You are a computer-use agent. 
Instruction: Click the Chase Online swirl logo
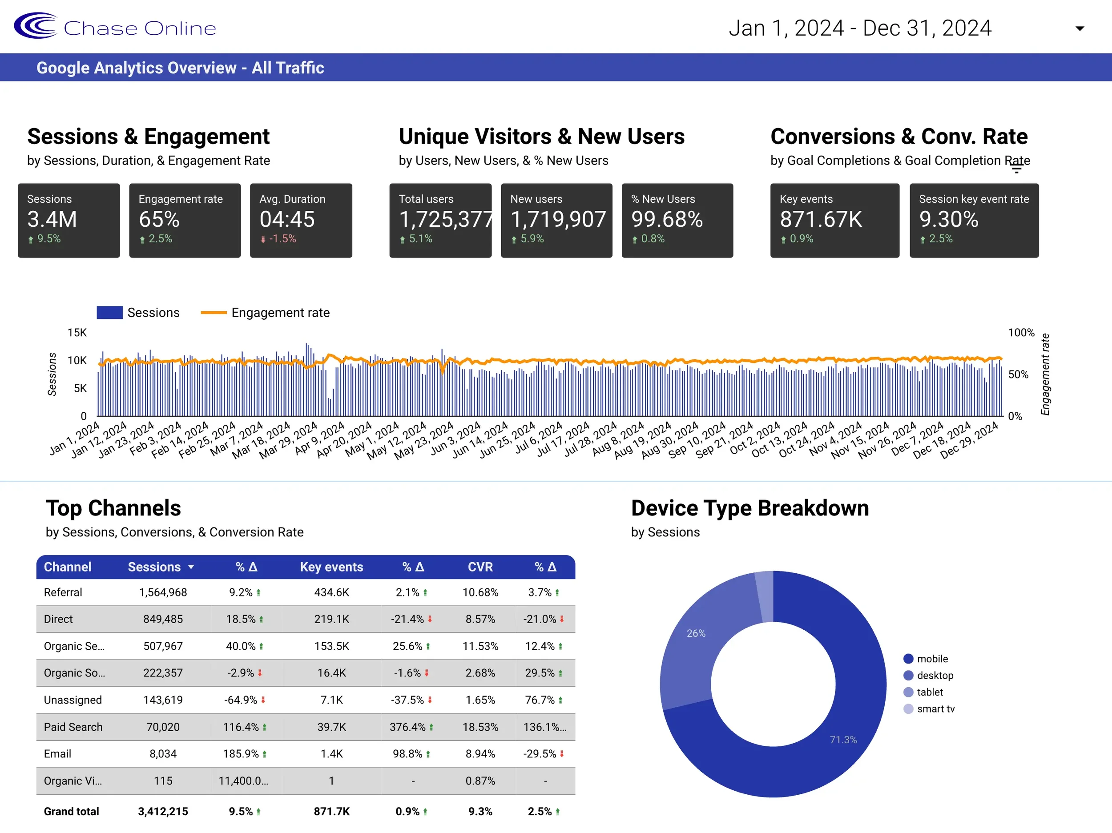coord(35,26)
